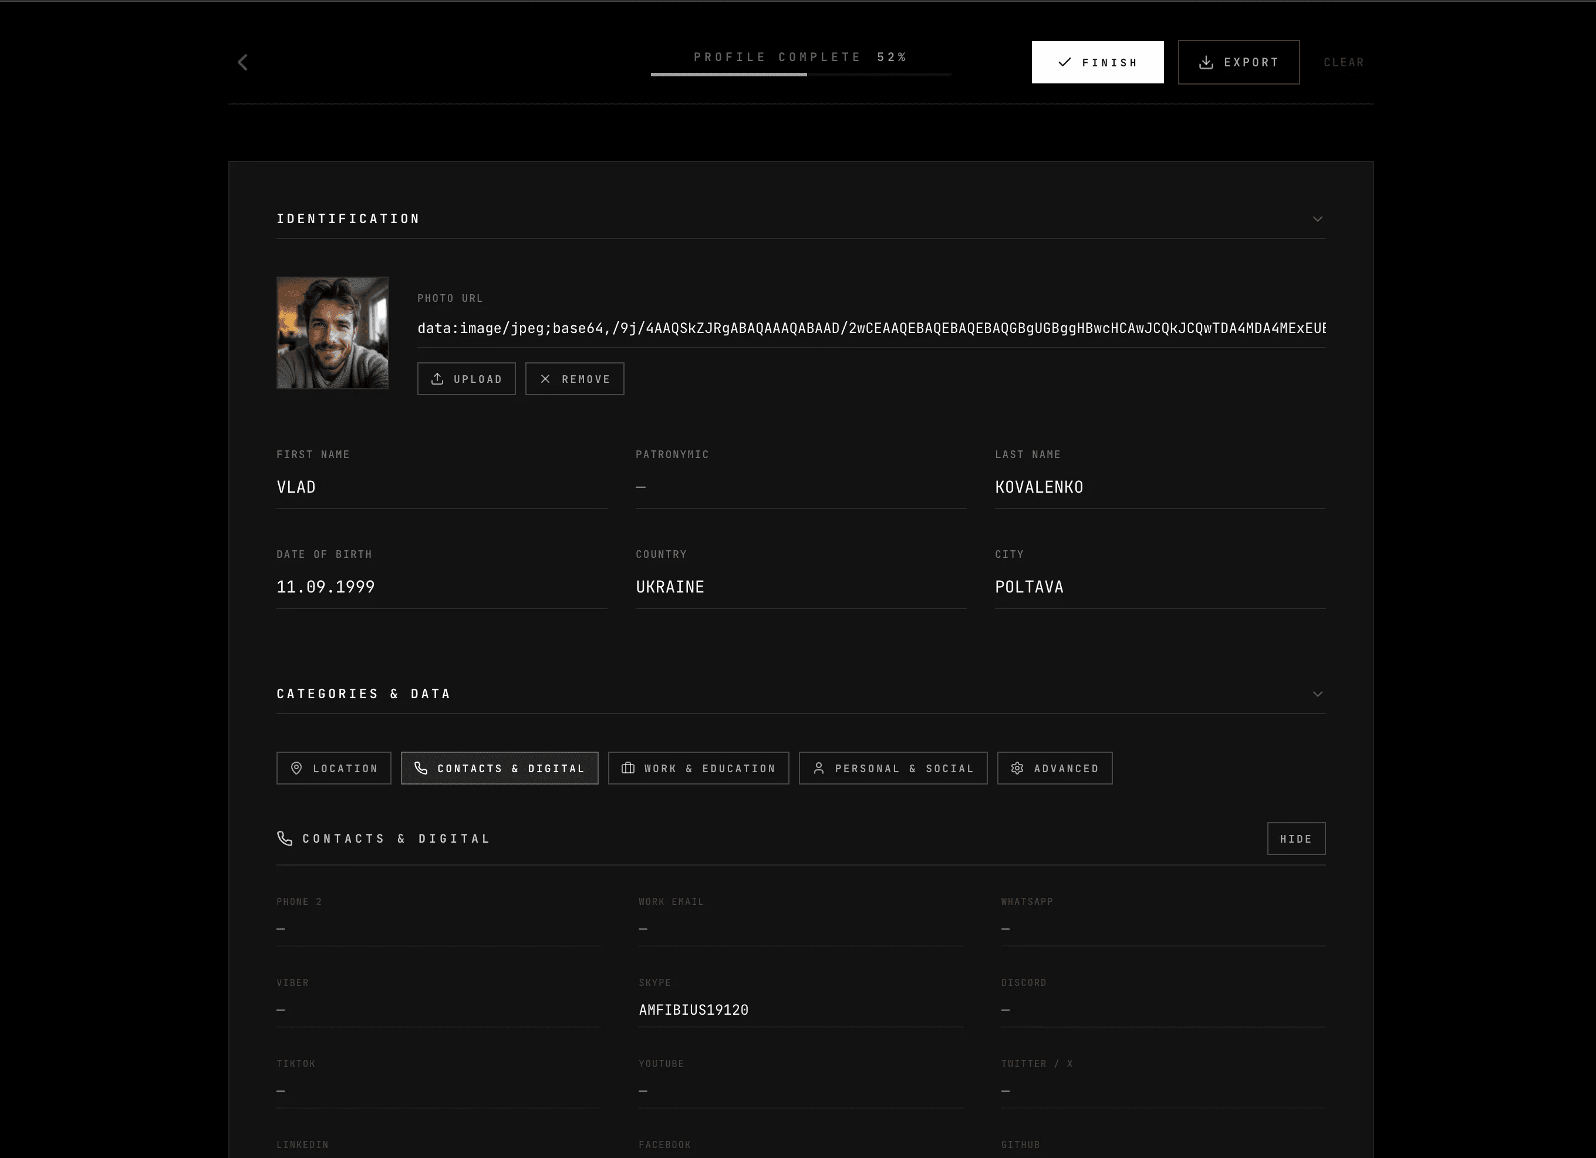Collapse the Categories & Data section chevron

point(1317,694)
